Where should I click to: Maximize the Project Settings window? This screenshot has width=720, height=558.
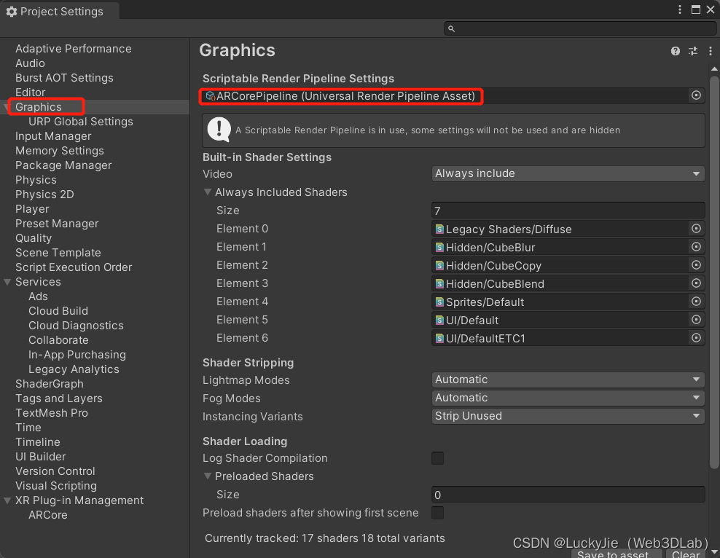696,9
